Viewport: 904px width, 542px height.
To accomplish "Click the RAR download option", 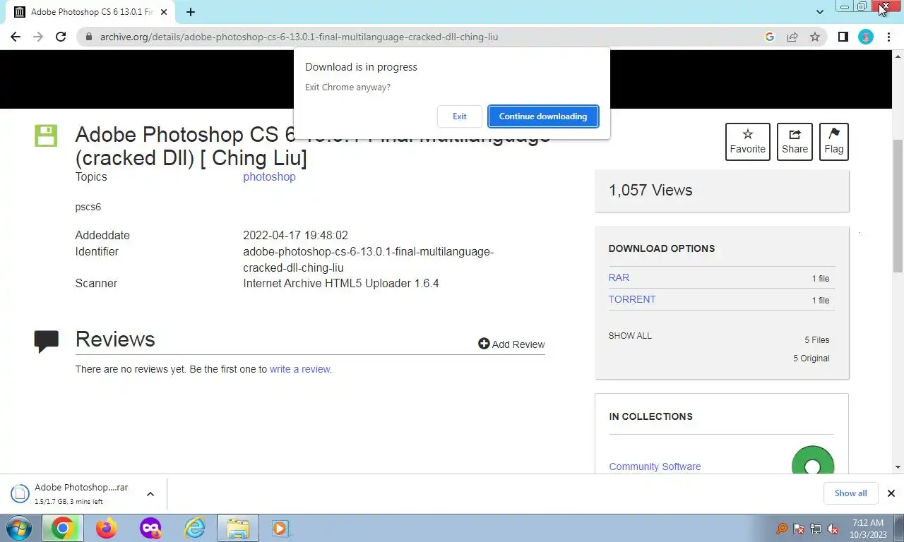I will (x=619, y=277).
